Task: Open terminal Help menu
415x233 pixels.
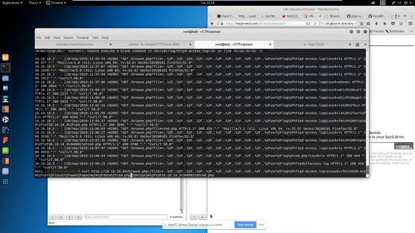Action: pos(105,38)
